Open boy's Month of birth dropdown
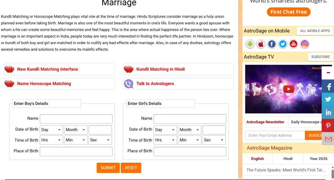 76,130
